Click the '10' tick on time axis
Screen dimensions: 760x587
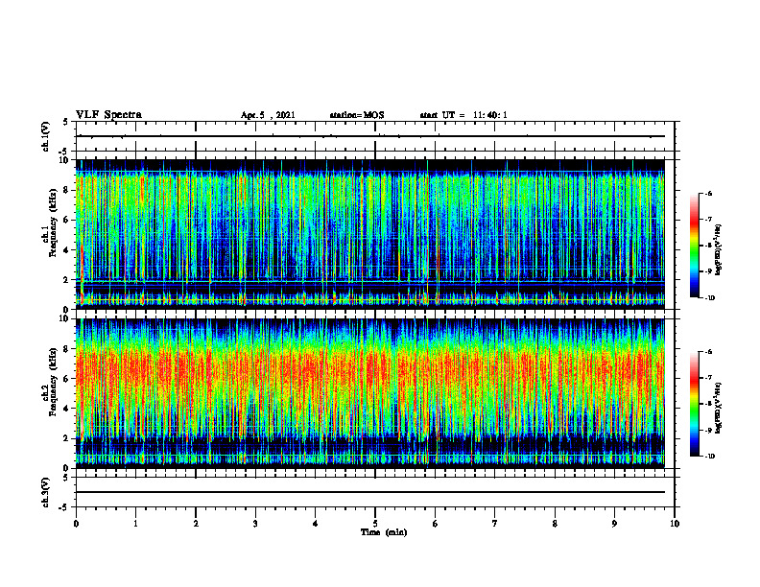click(675, 524)
